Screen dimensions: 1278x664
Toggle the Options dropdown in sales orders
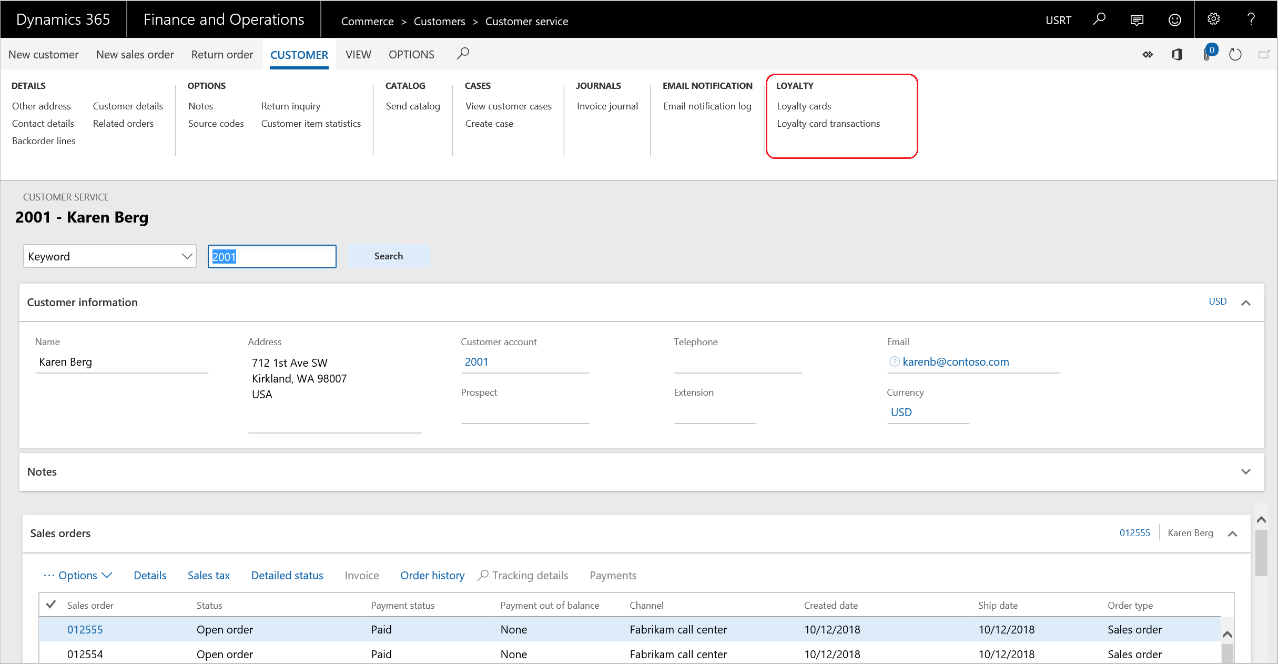(78, 575)
